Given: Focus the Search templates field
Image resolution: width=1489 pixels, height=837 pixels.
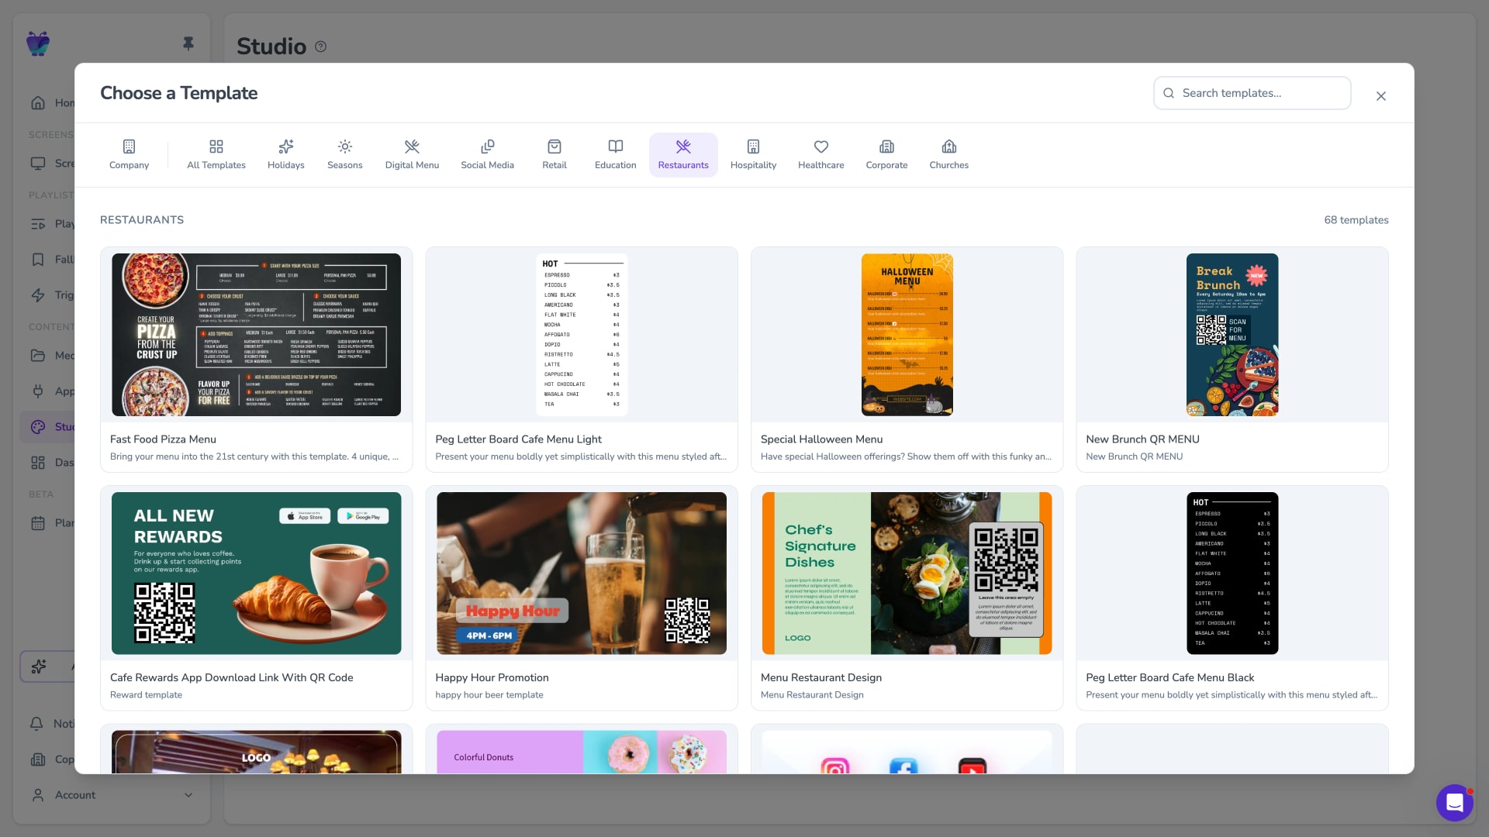Looking at the screenshot, I should coord(1252,93).
